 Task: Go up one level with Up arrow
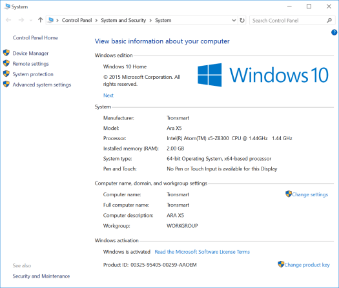point(40,20)
